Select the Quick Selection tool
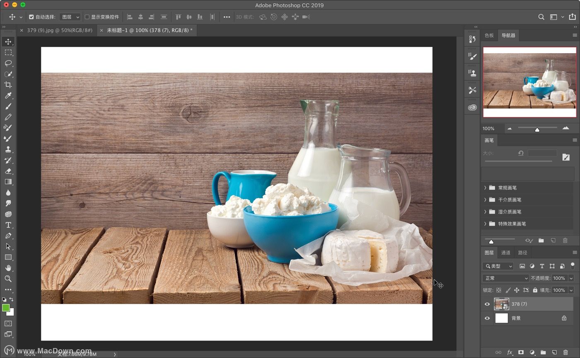This screenshot has height=358, width=580. coord(8,74)
